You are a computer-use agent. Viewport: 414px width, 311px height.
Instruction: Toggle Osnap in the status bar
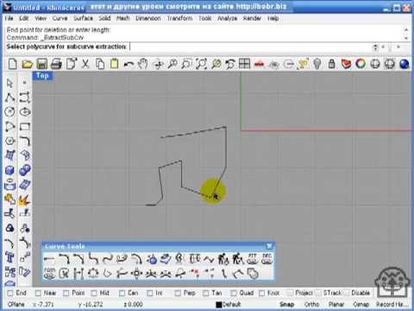(x=361, y=304)
